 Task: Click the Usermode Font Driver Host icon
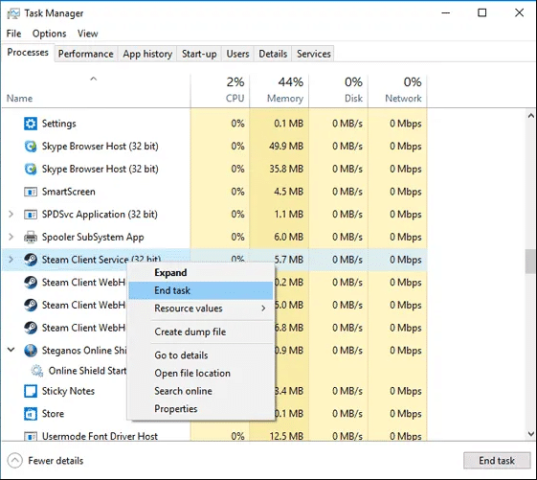coord(31,436)
